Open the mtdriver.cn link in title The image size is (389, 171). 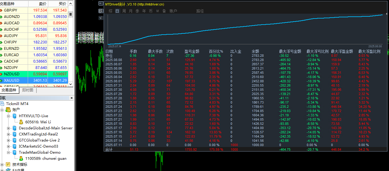151,4
